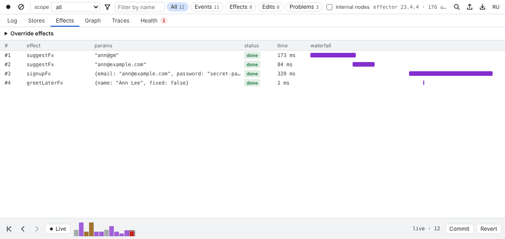The width and height of the screenshot is (505, 239).
Task: Select the signupFx effect row
Action: tap(252, 74)
